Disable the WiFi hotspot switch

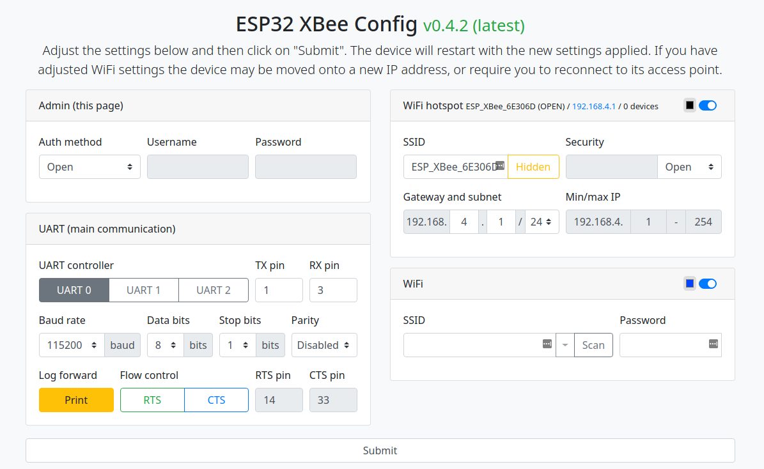[x=709, y=105]
